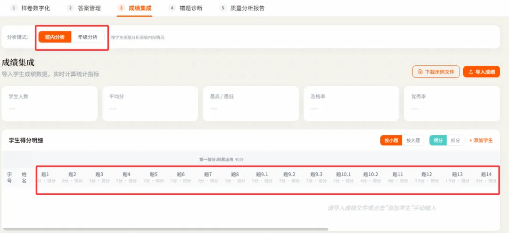Click column header 题9.1

tap(263, 174)
